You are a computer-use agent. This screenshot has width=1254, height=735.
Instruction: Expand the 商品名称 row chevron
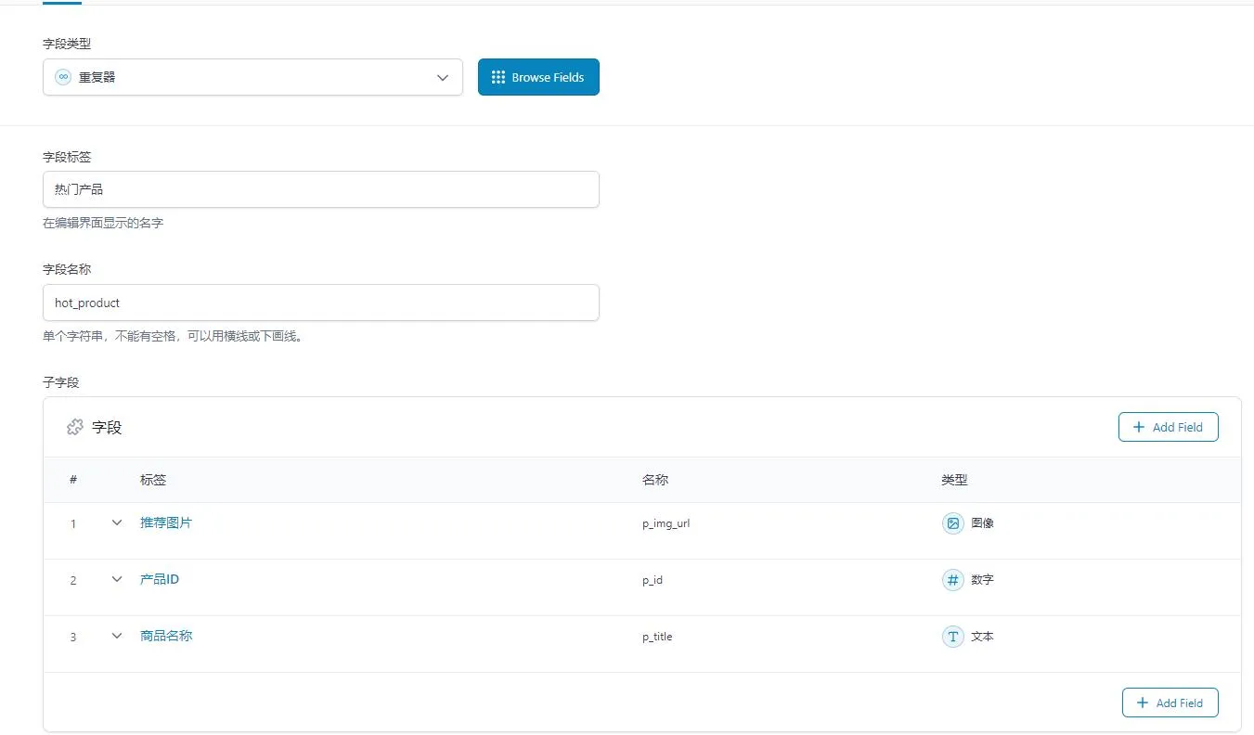coord(117,637)
